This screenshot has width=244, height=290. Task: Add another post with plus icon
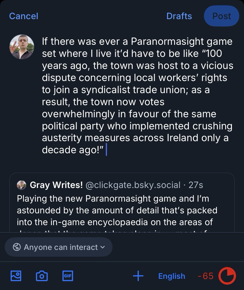138,276
